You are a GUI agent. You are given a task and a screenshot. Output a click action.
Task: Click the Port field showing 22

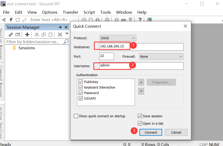point(107,56)
